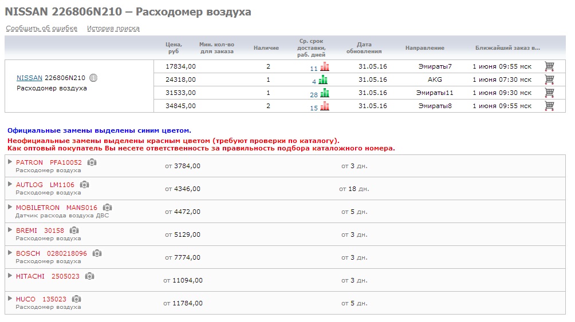This screenshot has width=575, height=322.
Task: Click the 11 delivery days link
Action: pyautogui.click(x=313, y=69)
